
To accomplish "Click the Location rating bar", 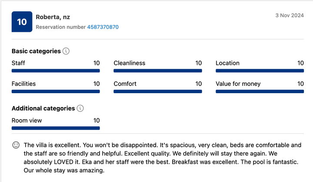I will (x=260, y=71).
